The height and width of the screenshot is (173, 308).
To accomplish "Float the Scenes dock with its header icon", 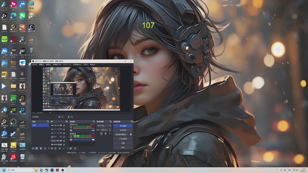I will tap(48, 121).
